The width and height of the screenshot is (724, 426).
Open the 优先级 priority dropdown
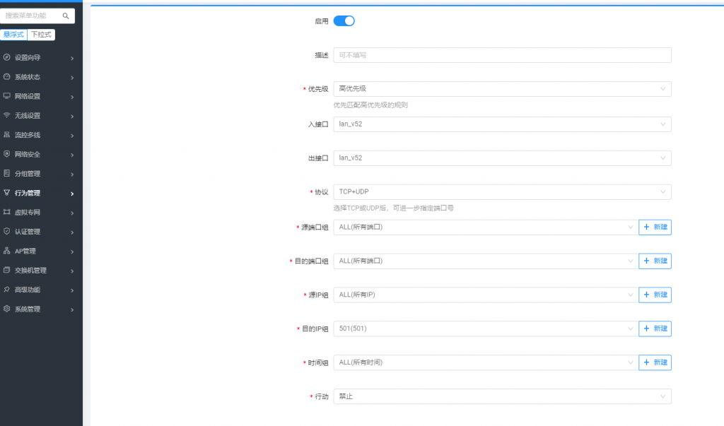click(x=503, y=89)
